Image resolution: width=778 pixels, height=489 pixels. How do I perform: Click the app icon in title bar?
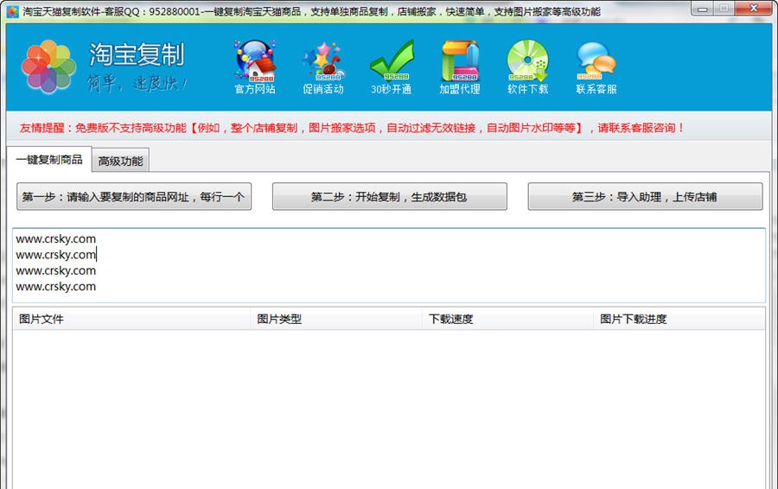[x=12, y=11]
